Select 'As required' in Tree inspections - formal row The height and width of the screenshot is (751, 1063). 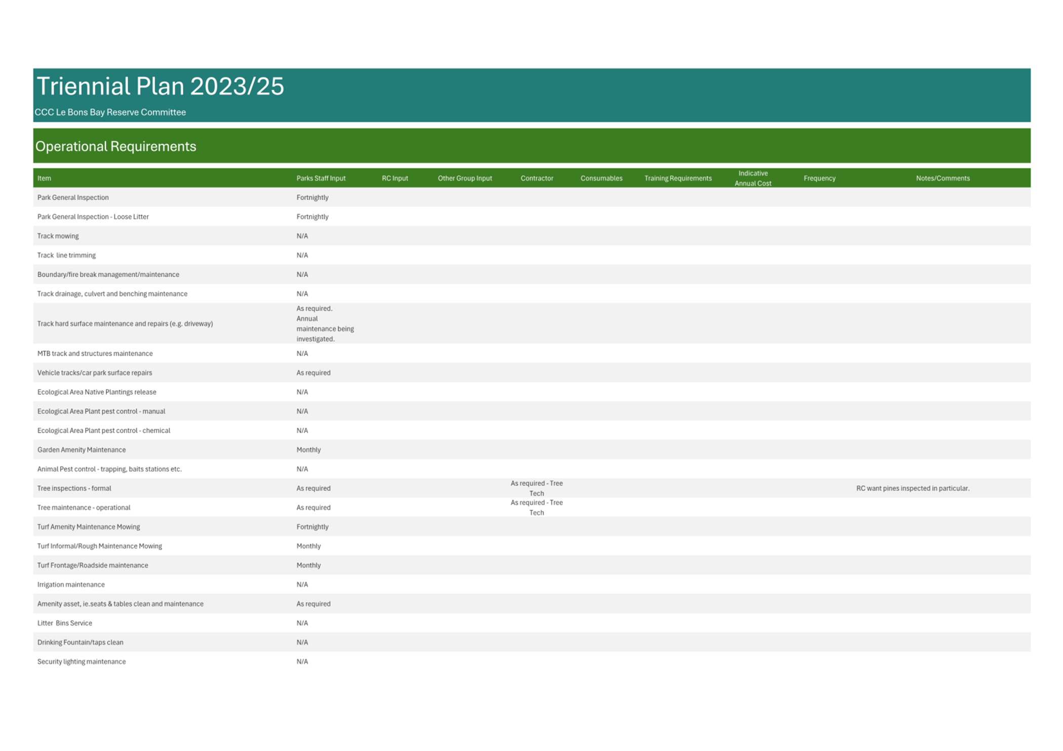coord(313,488)
